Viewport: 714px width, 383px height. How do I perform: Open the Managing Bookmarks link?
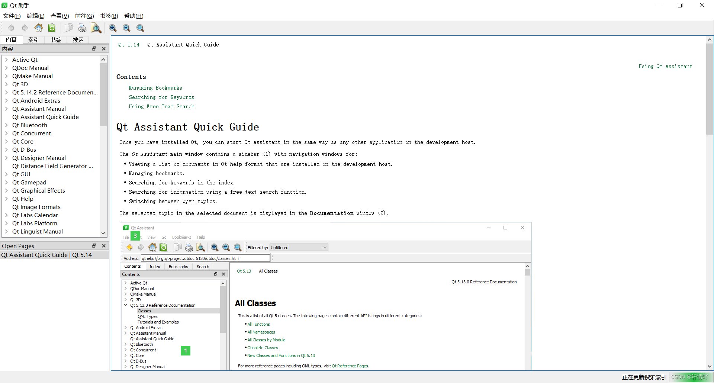click(x=155, y=88)
